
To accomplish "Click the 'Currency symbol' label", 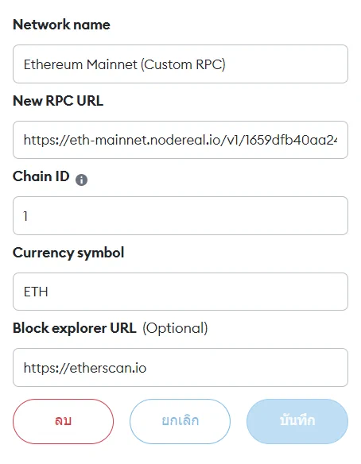I will pyautogui.click(x=68, y=253).
